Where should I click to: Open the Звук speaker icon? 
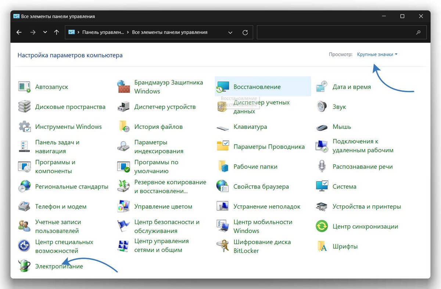coord(322,107)
